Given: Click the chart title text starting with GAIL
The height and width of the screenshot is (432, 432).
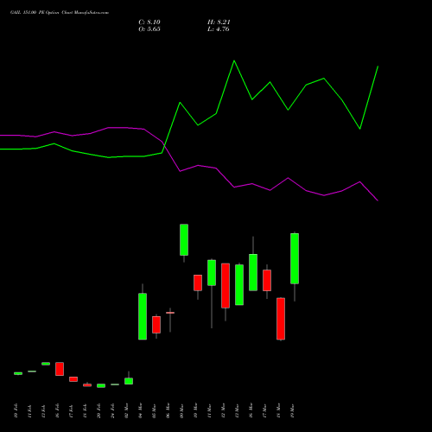Looking at the screenshot, I should (60, 13).
